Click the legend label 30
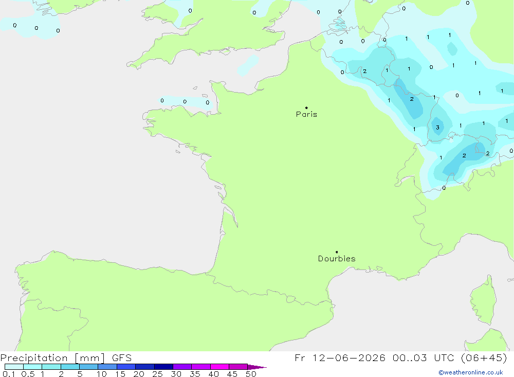Image resolution: width=514 pixels, height=377 pixels. [176, 374]
